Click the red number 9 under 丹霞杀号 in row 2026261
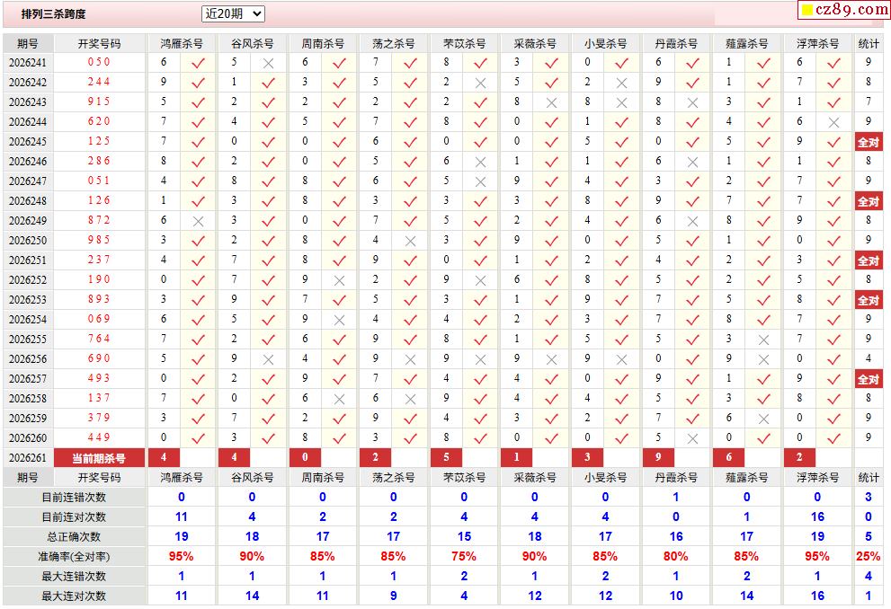The image size is (891, 609). point(658,457)
